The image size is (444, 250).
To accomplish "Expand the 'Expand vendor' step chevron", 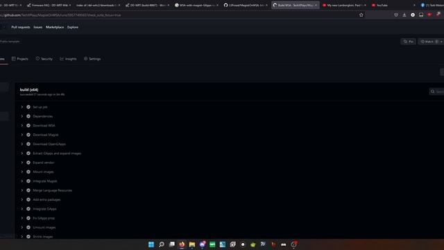I will 22,162.
